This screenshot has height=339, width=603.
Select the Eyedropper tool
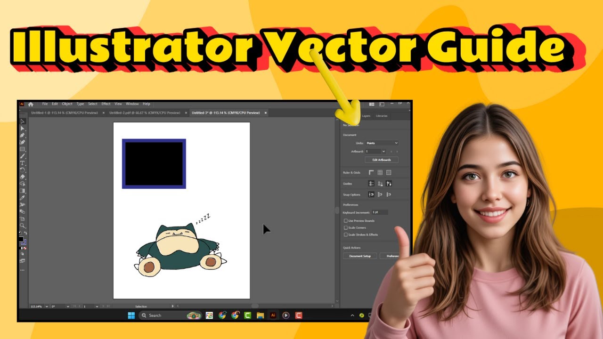[23, 197]
